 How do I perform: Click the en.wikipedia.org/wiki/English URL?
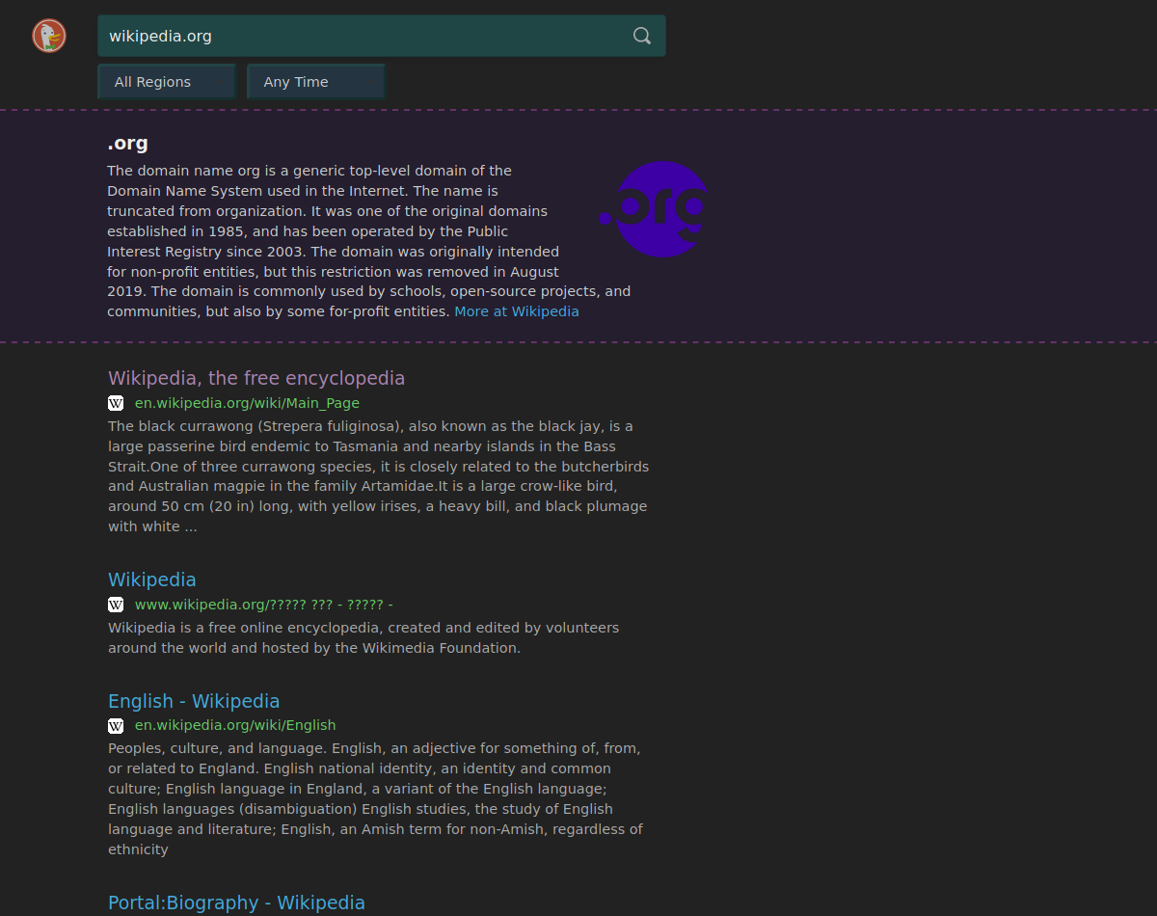pyautogui.click(x=235, y=725)
